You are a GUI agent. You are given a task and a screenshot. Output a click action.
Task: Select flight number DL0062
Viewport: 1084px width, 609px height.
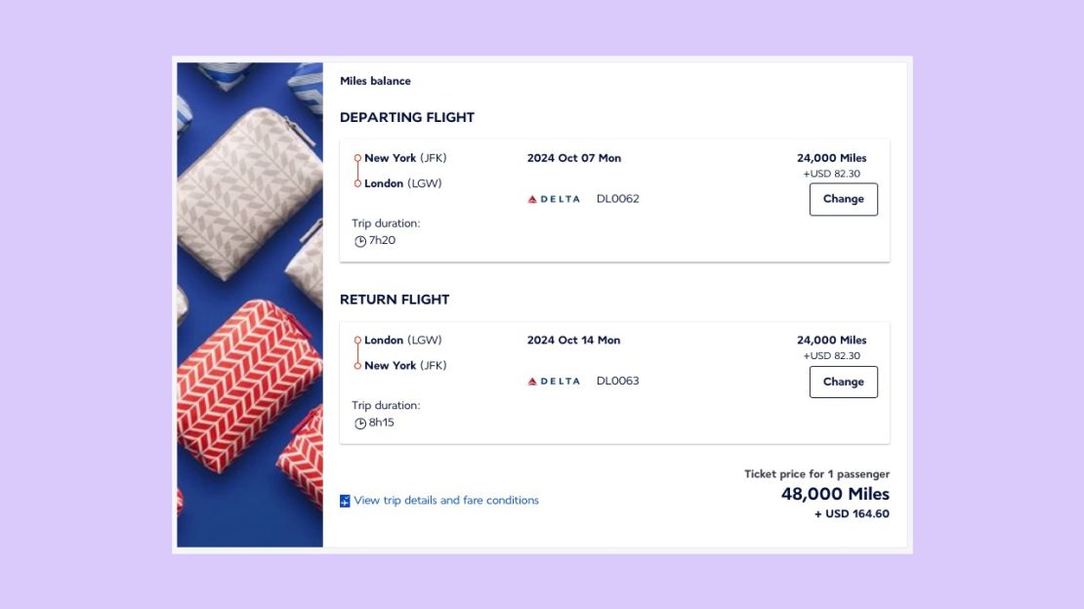(x=618, y=199)
